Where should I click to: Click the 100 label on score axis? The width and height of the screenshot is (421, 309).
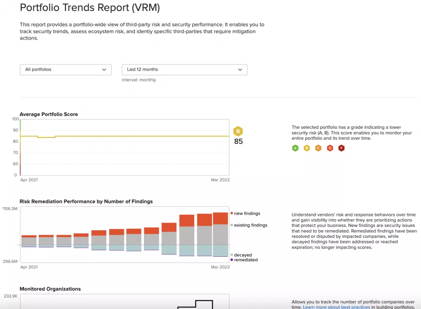click(x=15, y=119)
